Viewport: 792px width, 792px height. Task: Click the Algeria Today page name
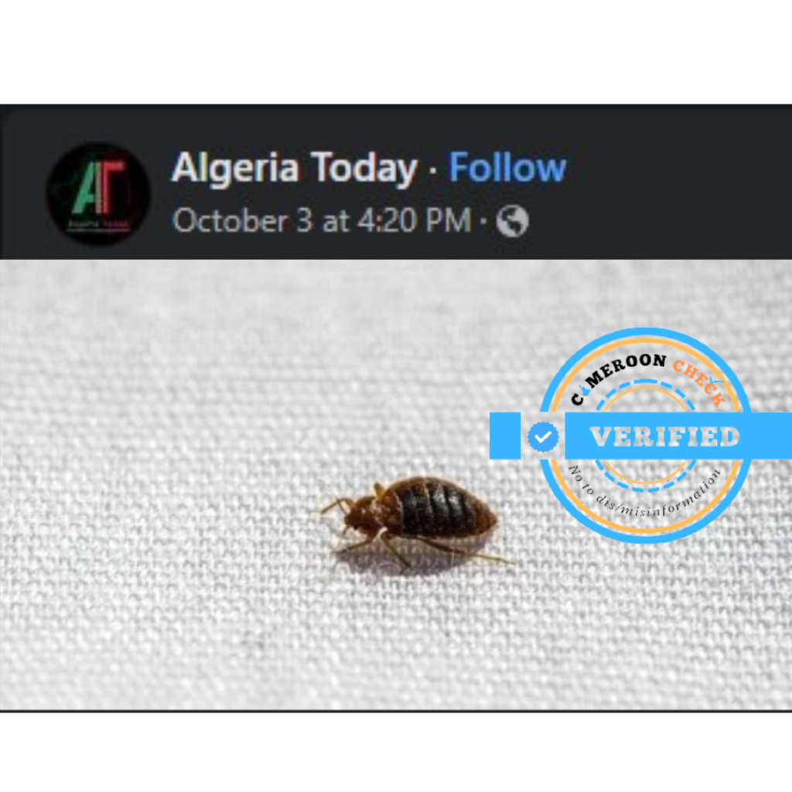tap(295, 168)
